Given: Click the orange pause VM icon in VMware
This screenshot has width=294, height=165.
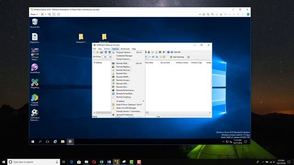Looking at the screenshot, I should [x=42, y=14].
